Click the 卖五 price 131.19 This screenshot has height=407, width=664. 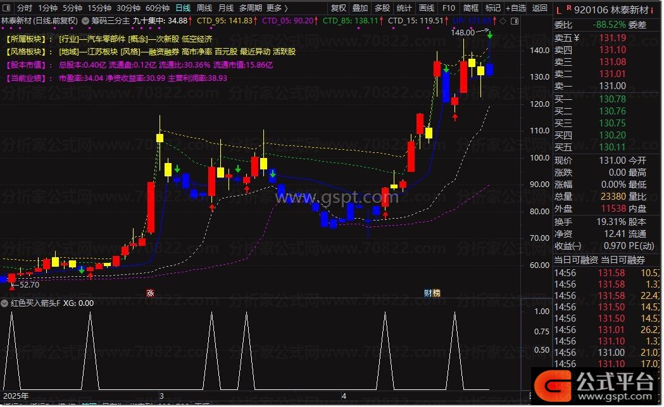click(x=612, y=38)
